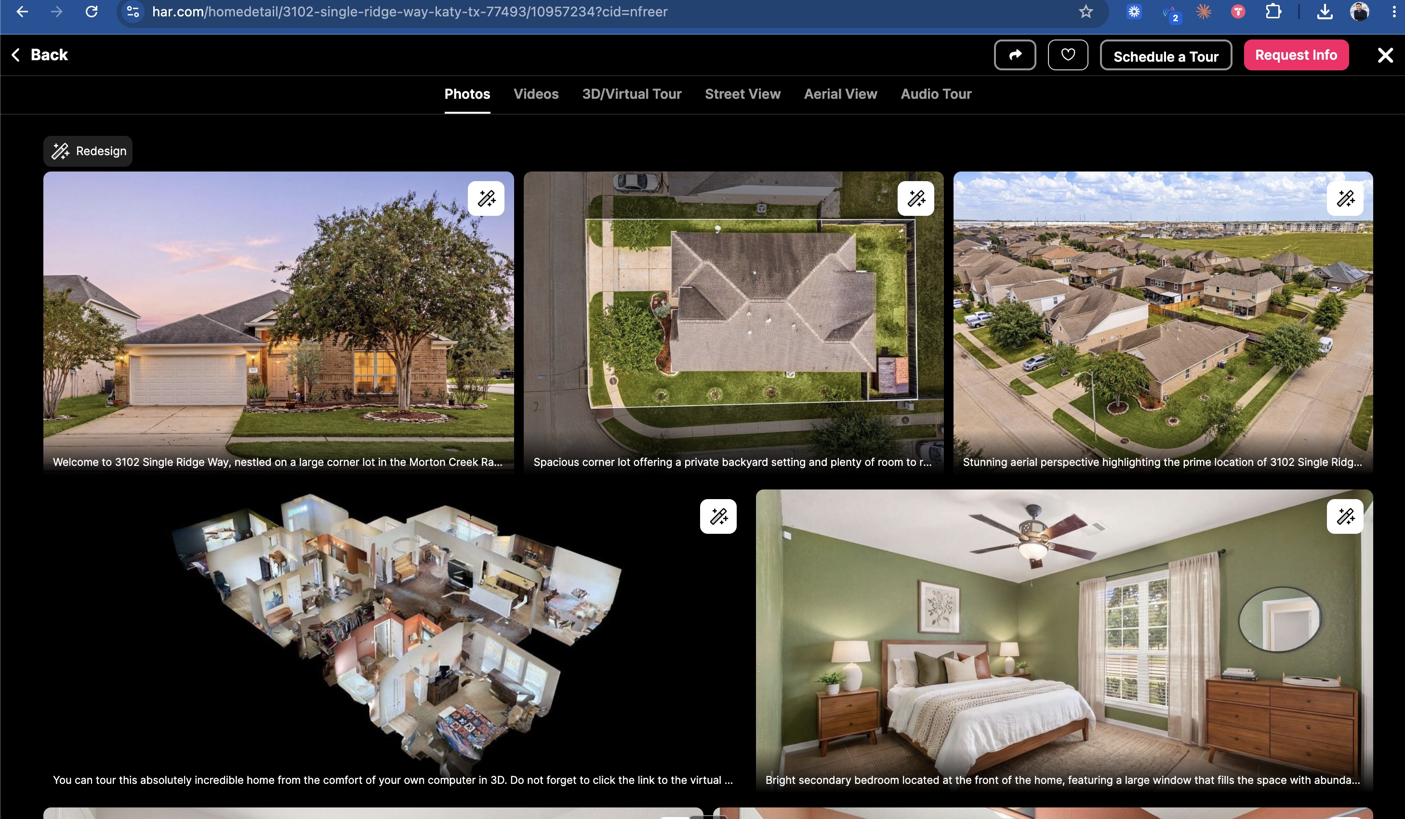Image resolution: width=1405 pixels, height=819 pixels.
Task: Open the 3D/Virtual Tour tab
Action: click(x=632, y=94)
